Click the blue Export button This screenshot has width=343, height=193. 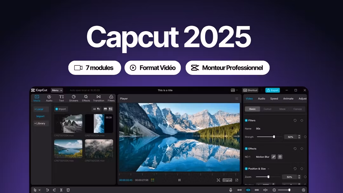(x=272, y=90)
